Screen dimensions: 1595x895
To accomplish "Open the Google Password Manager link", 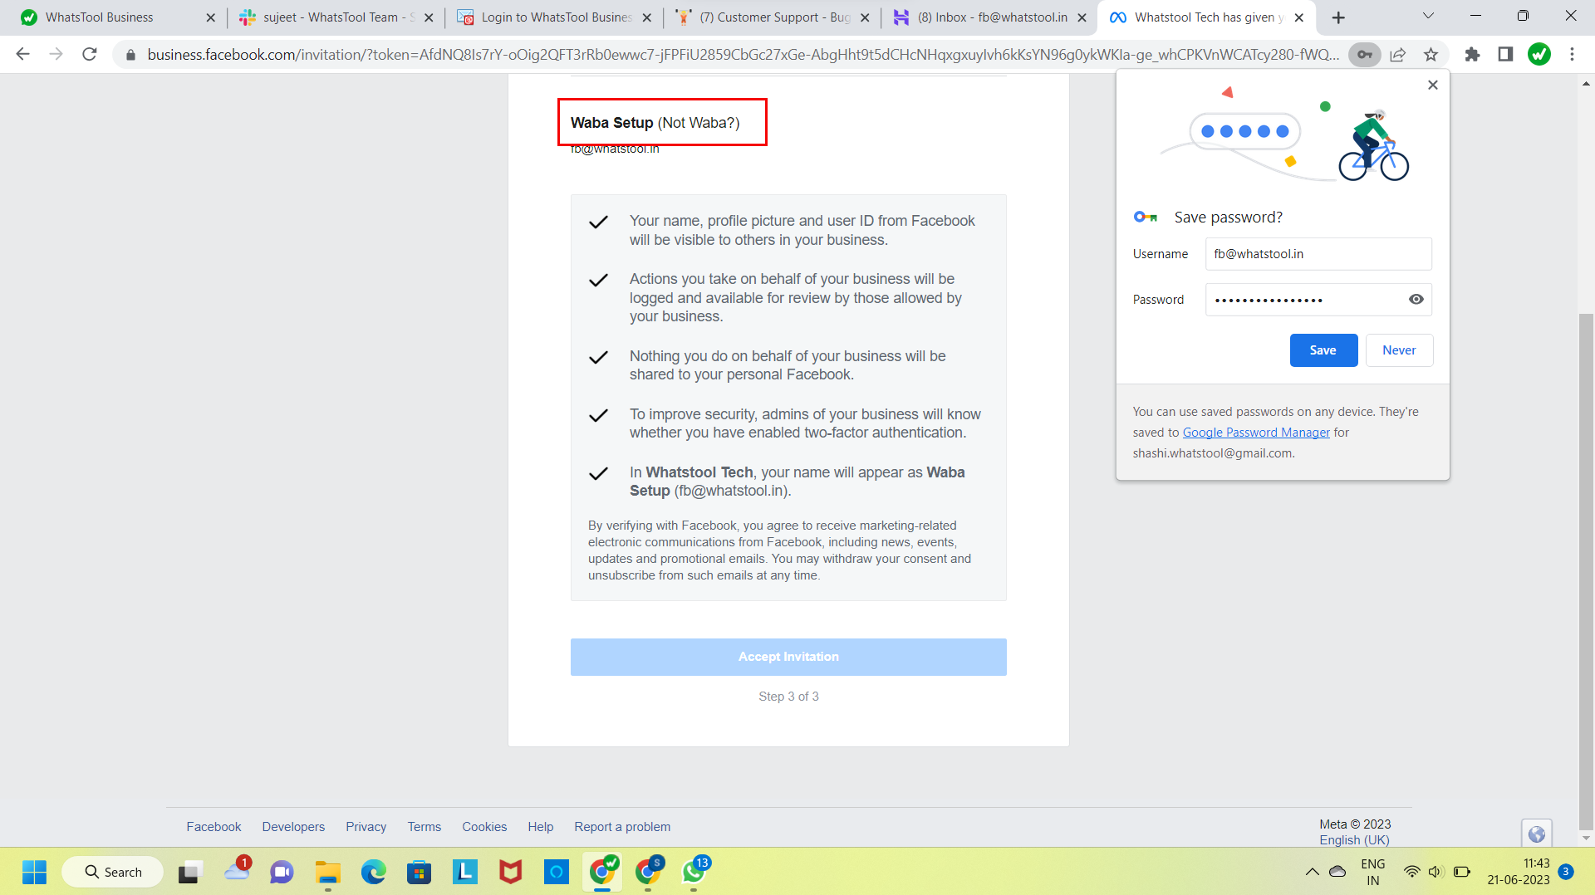I will [x=1256, y=433].
